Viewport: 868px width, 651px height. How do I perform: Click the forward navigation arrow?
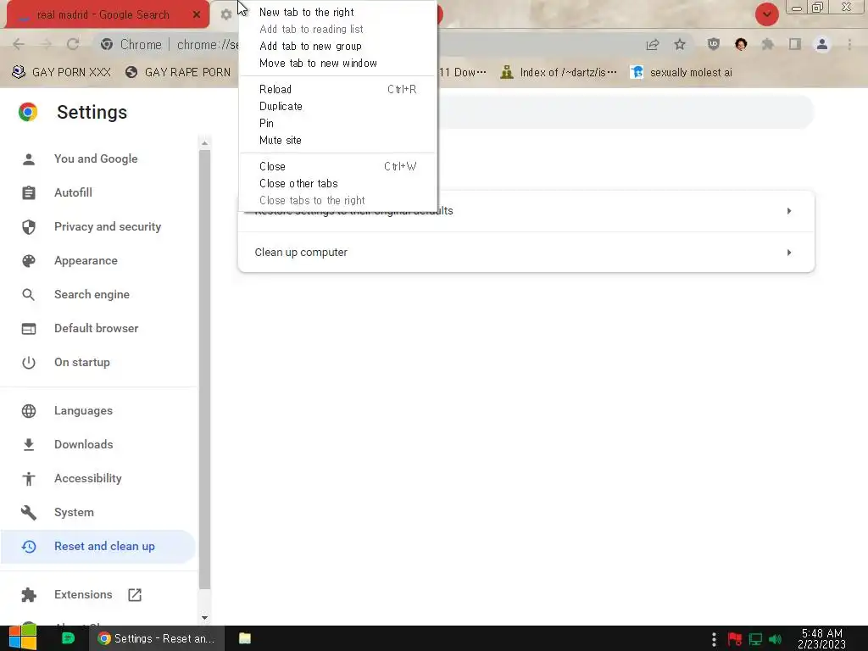(46, 44)
